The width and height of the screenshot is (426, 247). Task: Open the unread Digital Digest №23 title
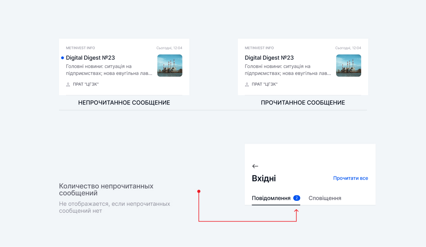point(90,58)
